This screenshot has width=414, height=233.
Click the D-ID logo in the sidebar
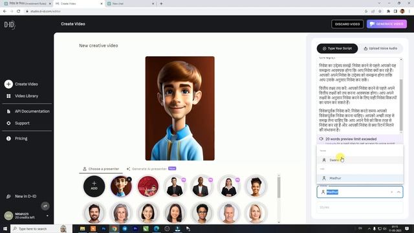coord(10,25)
